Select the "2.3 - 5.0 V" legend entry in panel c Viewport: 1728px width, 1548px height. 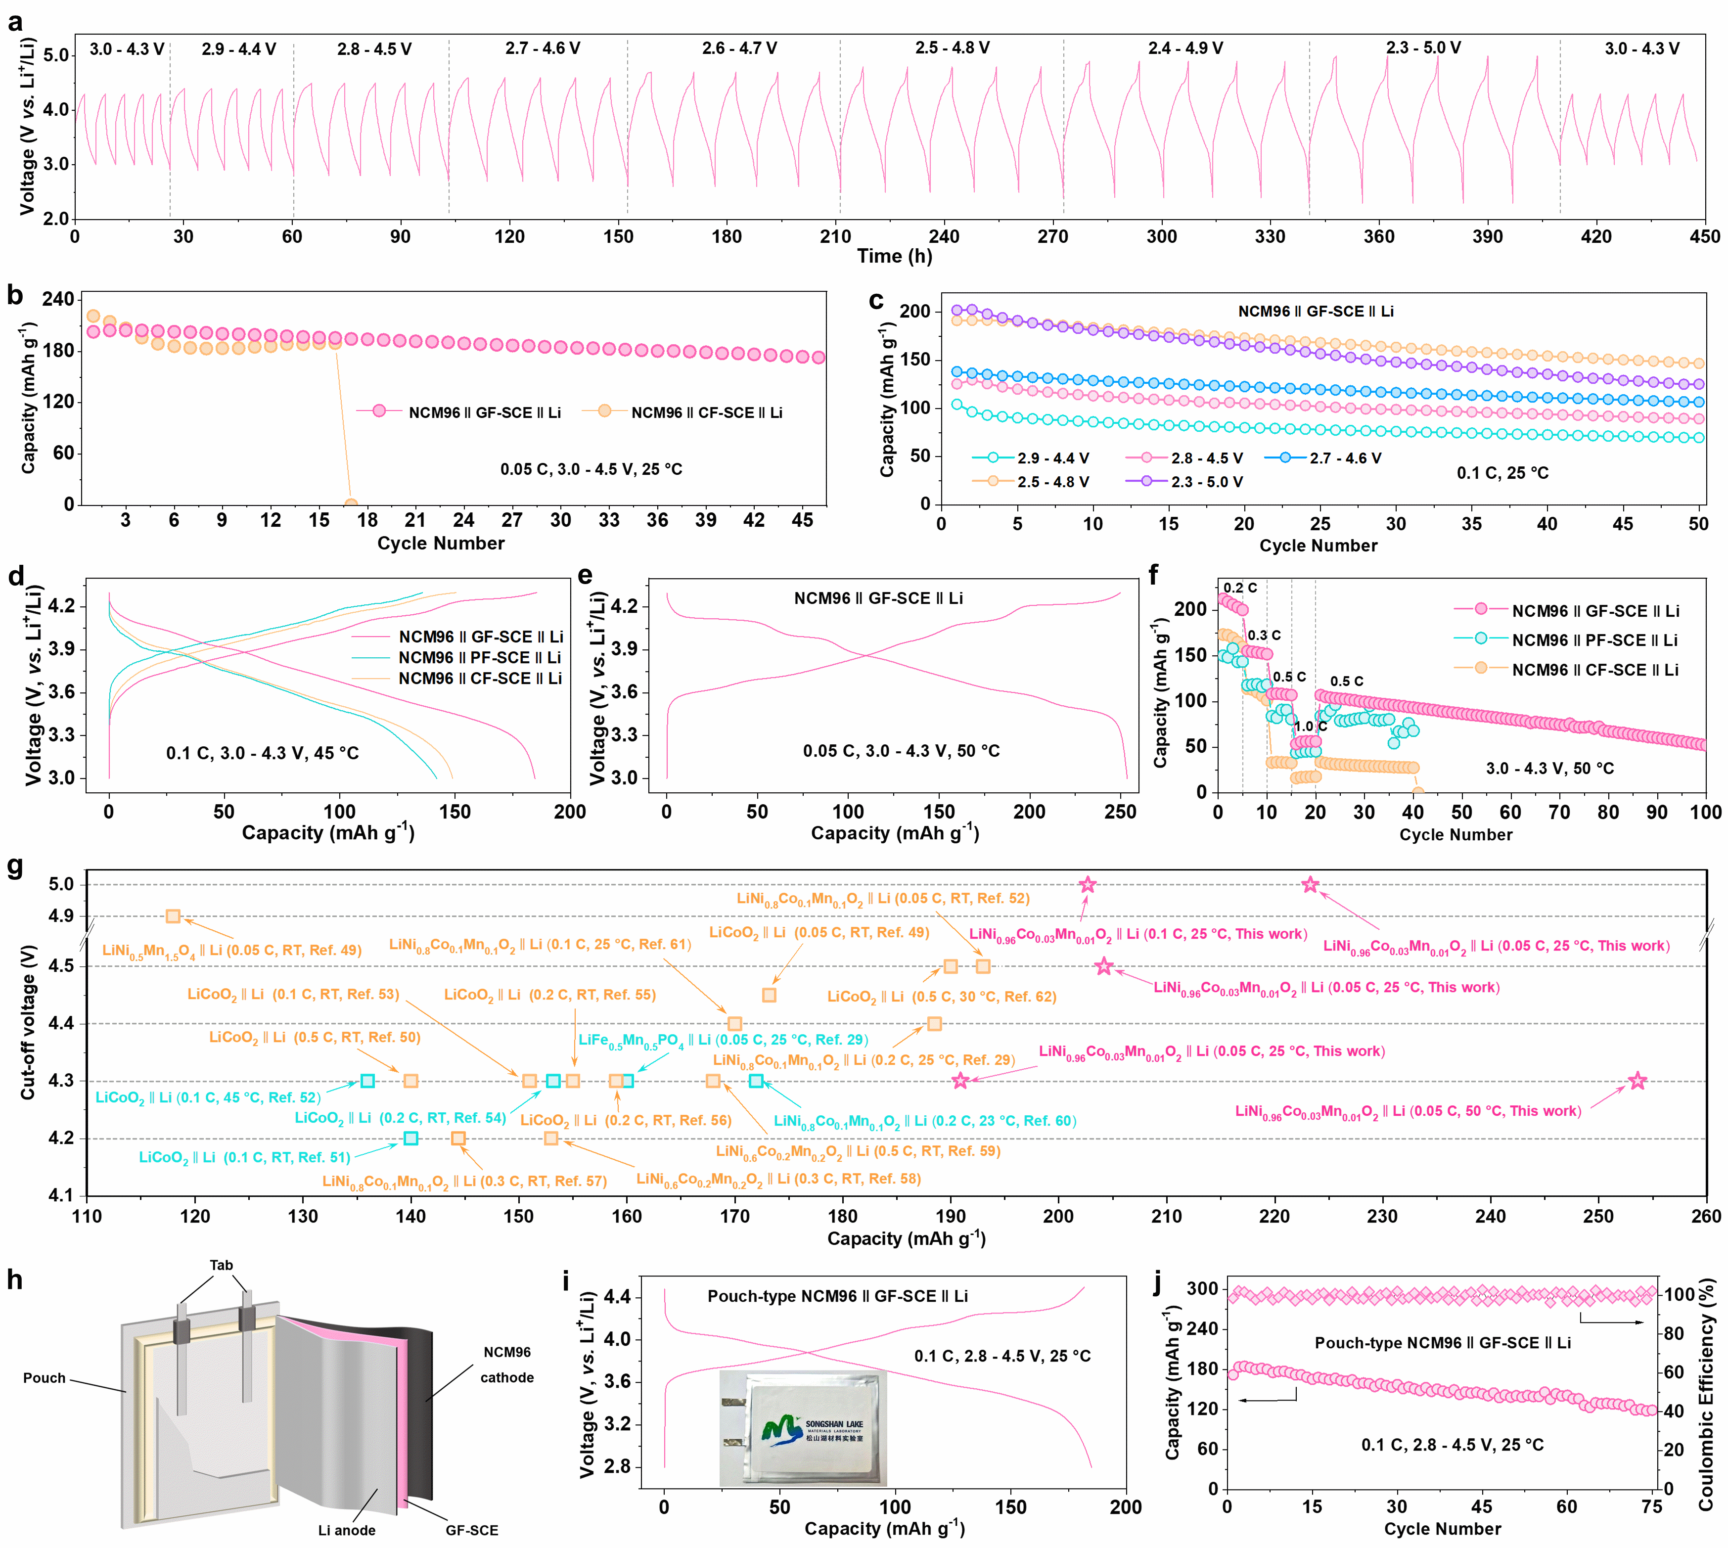[x=1184, y=482]
